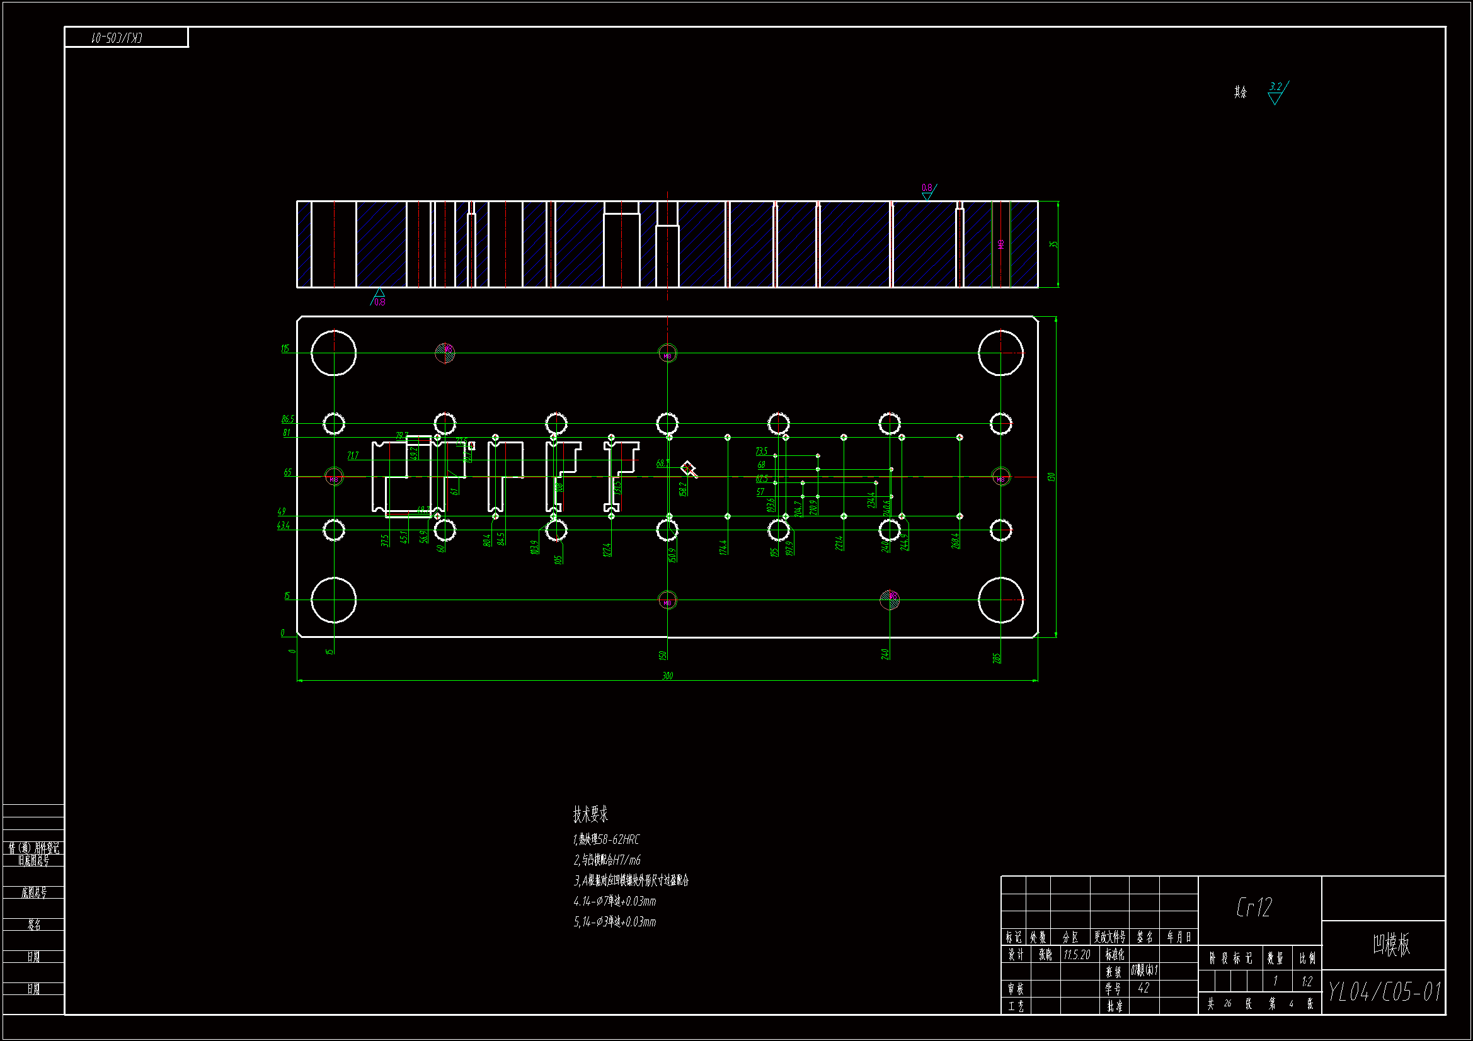Select the M8 threaded hole on left centerline

point(334,477)
